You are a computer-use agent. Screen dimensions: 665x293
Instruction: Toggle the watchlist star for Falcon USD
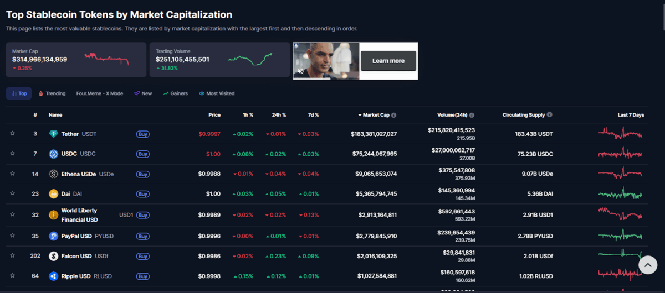(12, 255)
